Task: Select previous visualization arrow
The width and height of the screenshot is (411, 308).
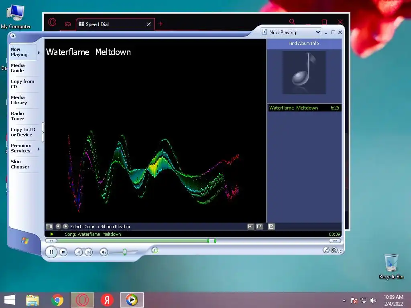Action: click(58, 226)
